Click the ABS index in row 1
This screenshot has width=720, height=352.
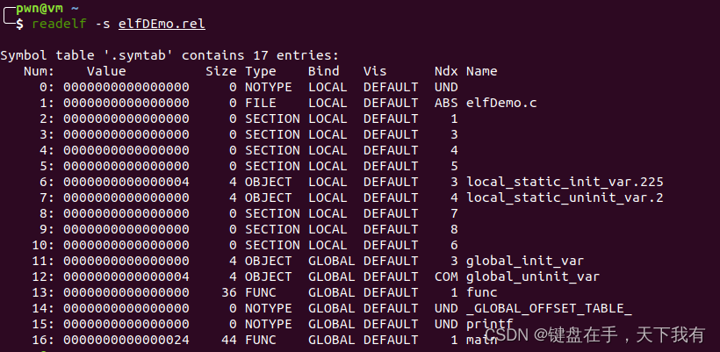coord(446,103)
